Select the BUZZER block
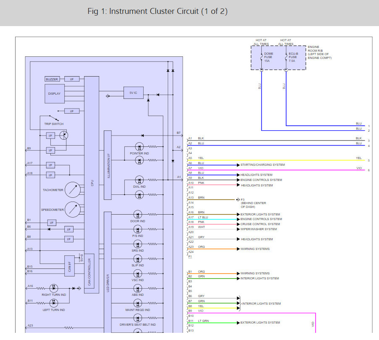The width and height of the screenshot is (379, 340). coord(52,79)
